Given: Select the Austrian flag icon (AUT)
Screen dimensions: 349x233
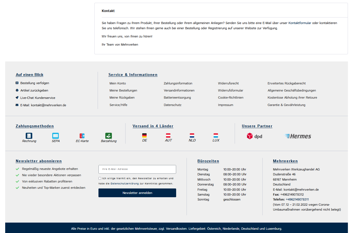Looking at the screenshot, I should click(168, 135).
